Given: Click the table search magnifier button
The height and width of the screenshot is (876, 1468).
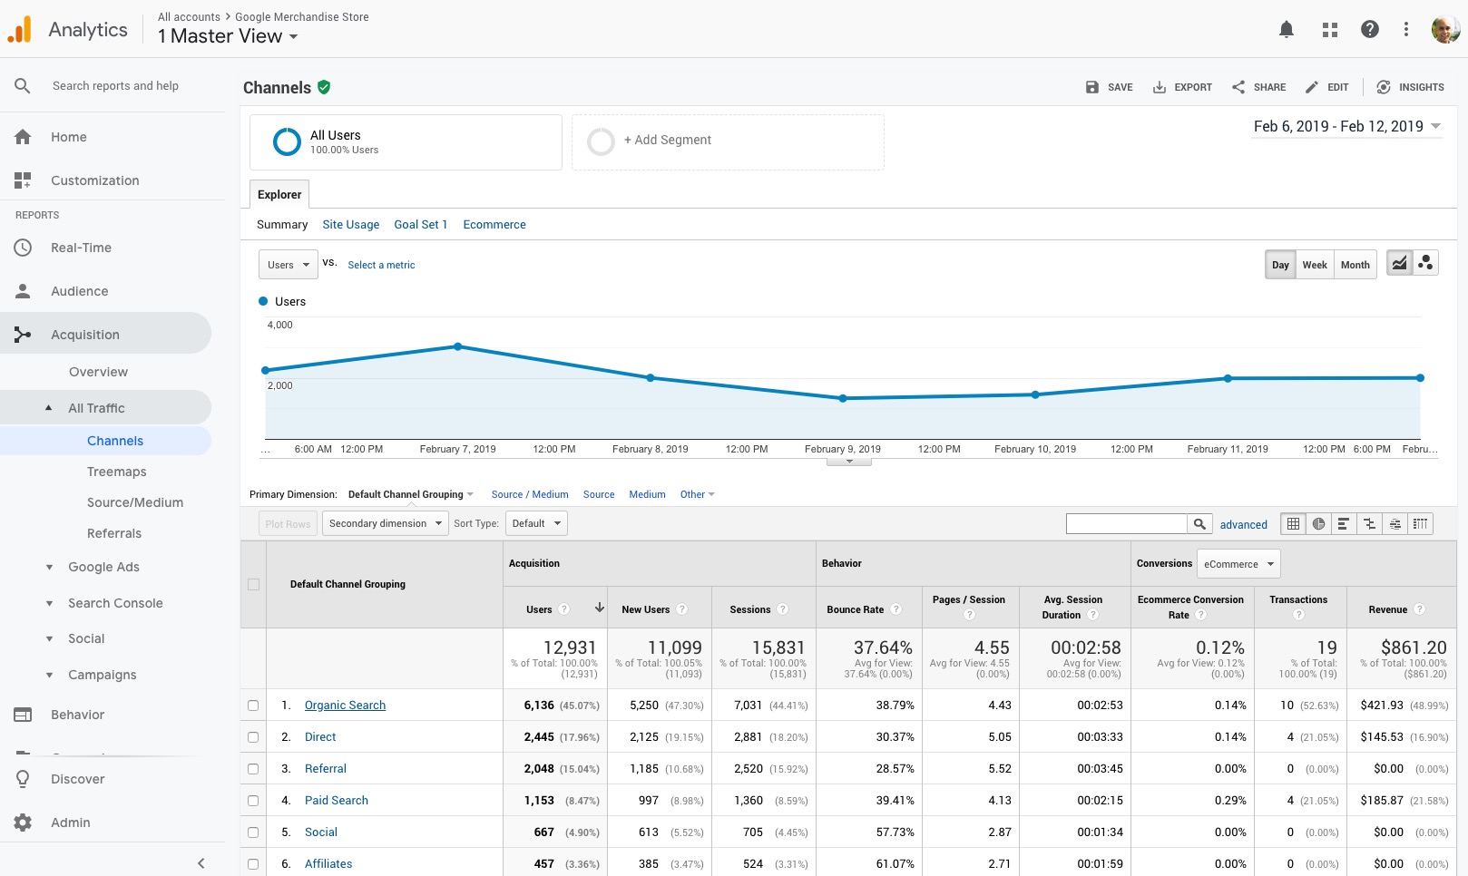Looking at the screenshot, I should point(1199,523).
